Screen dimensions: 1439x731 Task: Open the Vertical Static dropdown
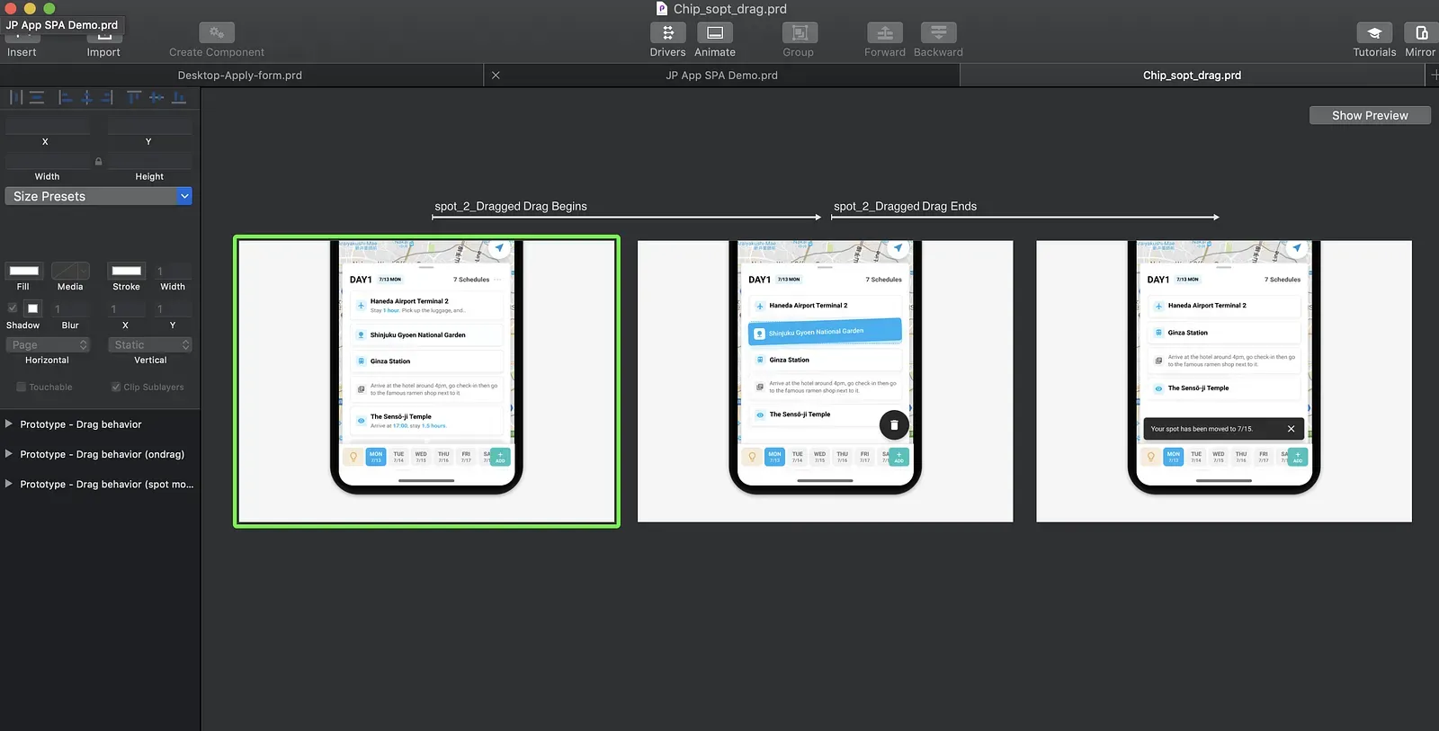point(150,345)
